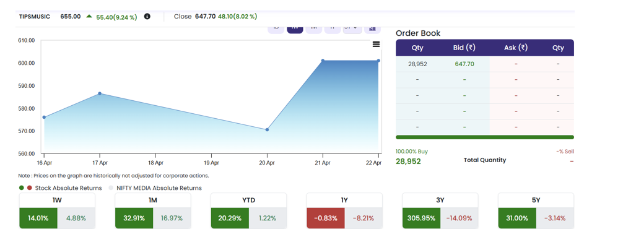Click the TIPSMUSIC ticker name
623x250 pixels.
36,17
